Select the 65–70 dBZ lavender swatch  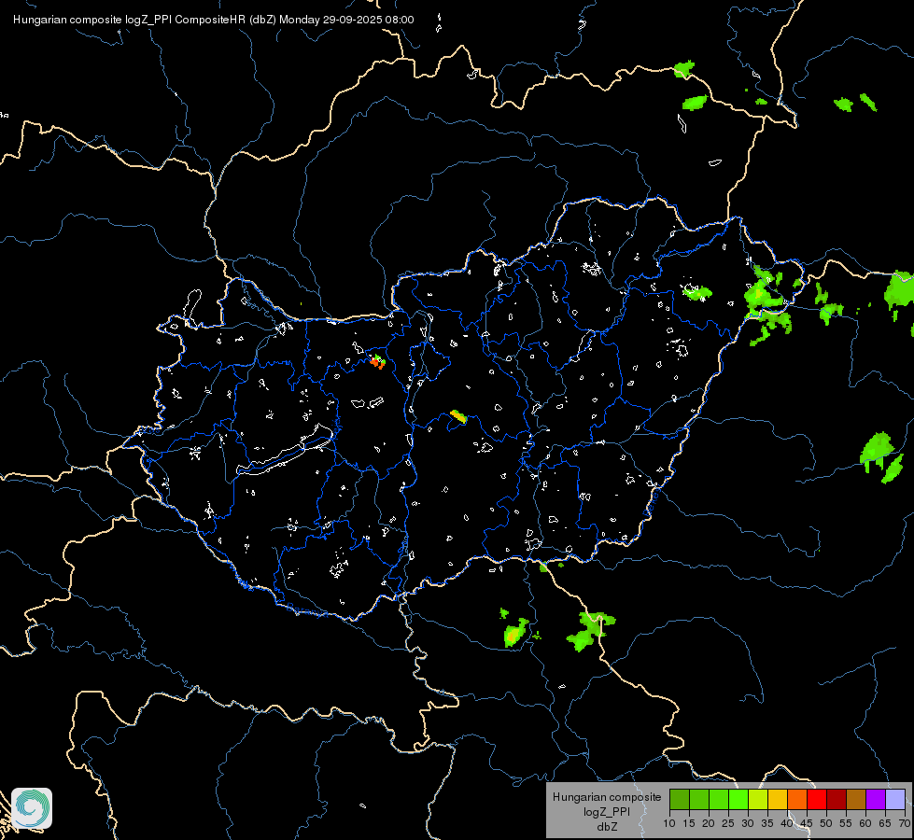(x=895, y=799)
